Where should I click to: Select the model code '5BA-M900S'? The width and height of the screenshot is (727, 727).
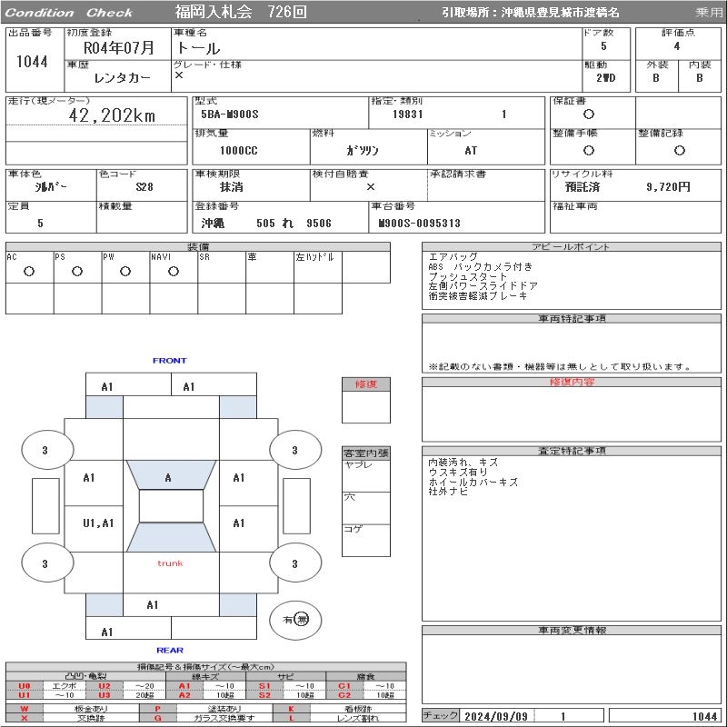pyautogui.click(x=230, y=115)
